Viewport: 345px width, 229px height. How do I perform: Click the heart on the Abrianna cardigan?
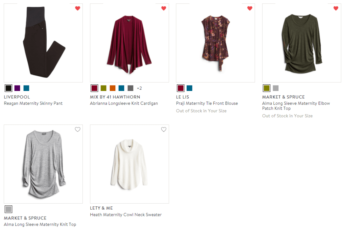[x=163, y=8]
